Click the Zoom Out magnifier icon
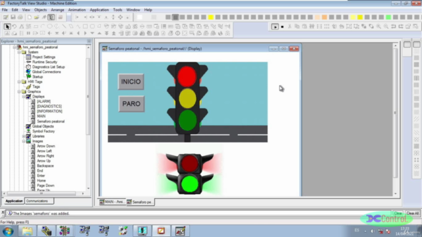 click(386, 26)
